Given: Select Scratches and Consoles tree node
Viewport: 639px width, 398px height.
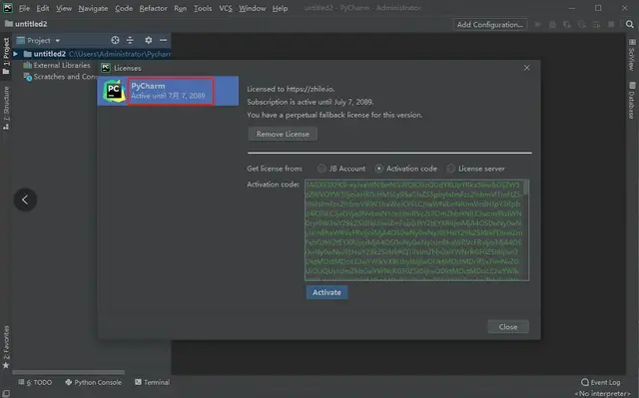Looking at the screenshot, I should tap(60, 77).
